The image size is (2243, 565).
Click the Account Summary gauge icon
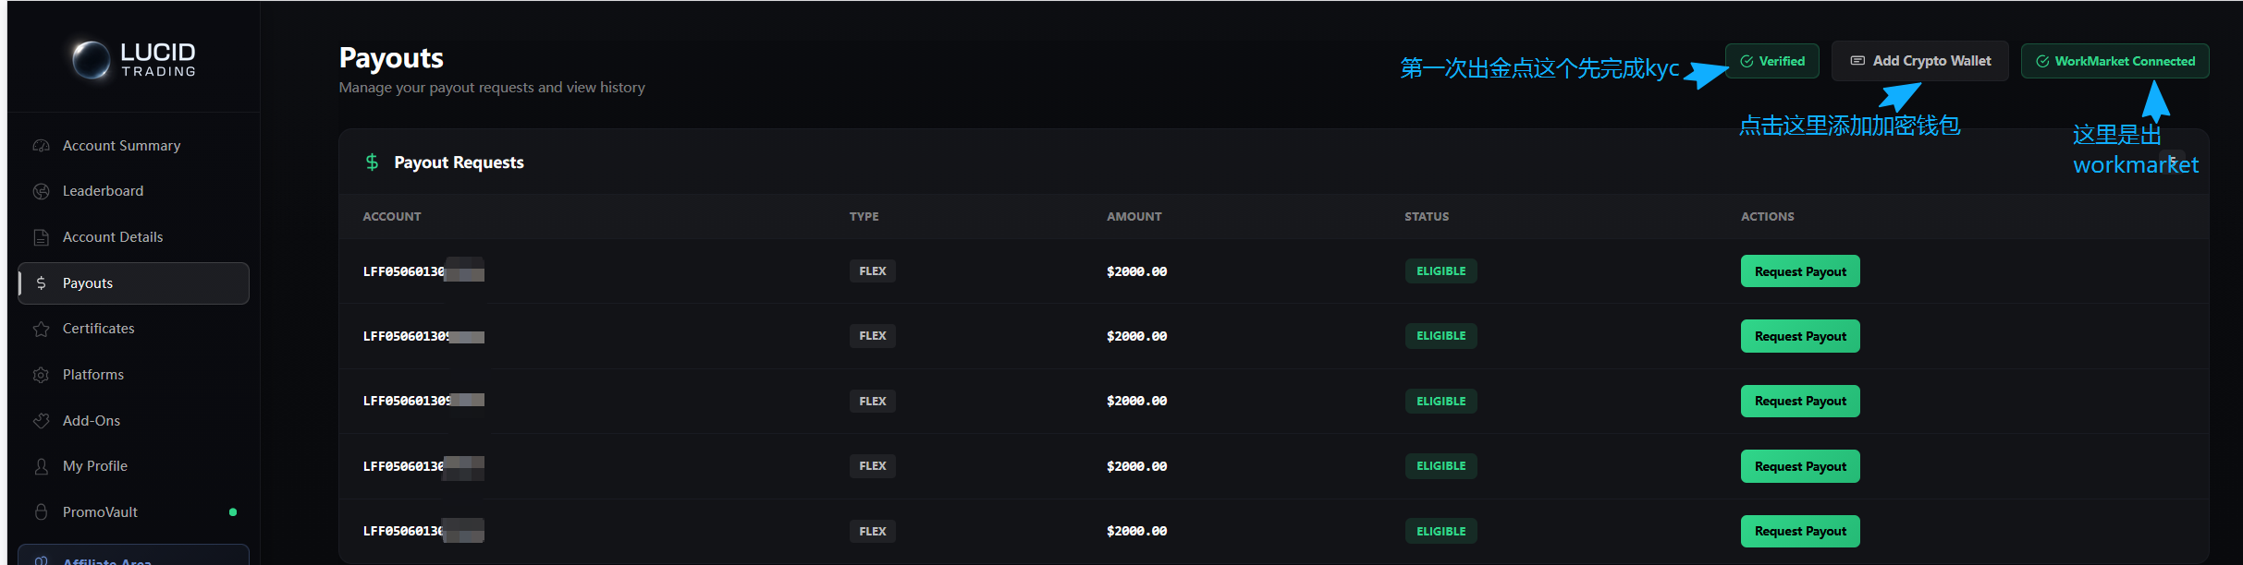pos(41,146)
